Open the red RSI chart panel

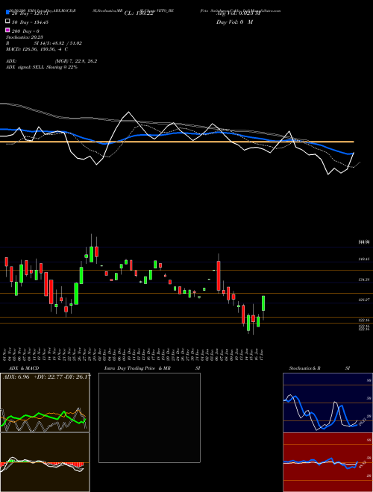327,462
